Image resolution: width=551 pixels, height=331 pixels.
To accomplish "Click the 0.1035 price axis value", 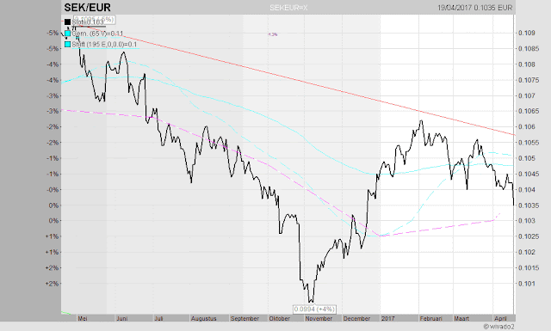I will (x=529, y=205).
